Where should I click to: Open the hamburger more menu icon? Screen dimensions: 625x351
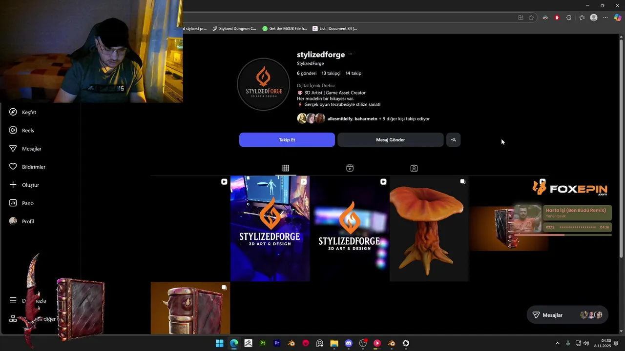(x=13, y=301)
